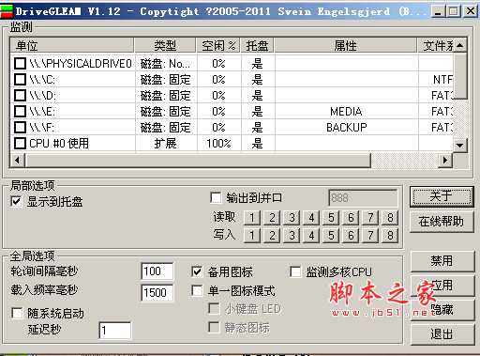This screenshot has width=480, height=356.
Task: Tick the PHYSICALDRIVE0 row checkbox
Action: 20,64
